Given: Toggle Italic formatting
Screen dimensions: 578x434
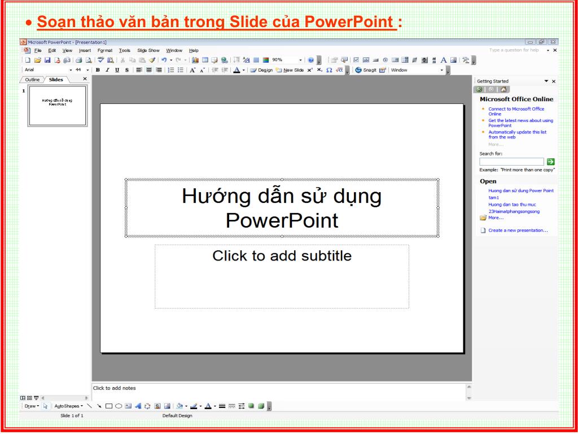Looking at the screenshot, I should tap(107, 70).
